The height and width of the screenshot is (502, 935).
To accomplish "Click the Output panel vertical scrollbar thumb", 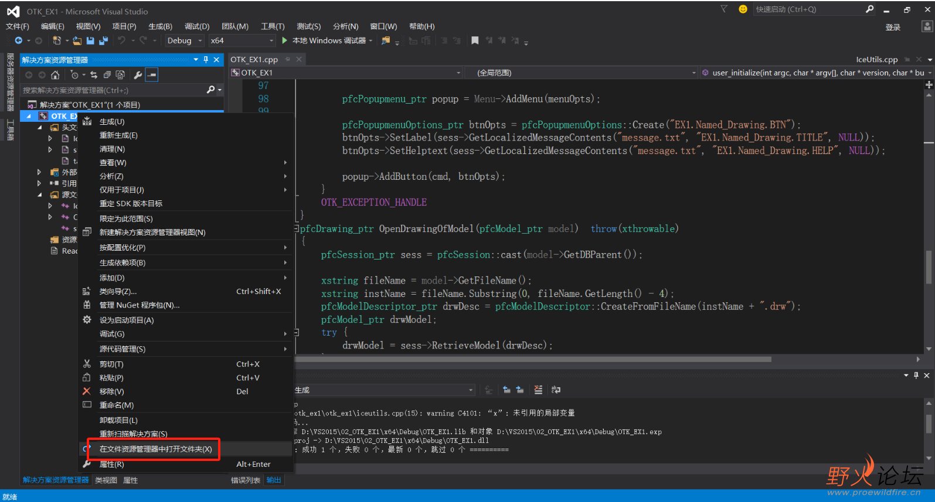I will pyautogui.click(x=928, y=424).
